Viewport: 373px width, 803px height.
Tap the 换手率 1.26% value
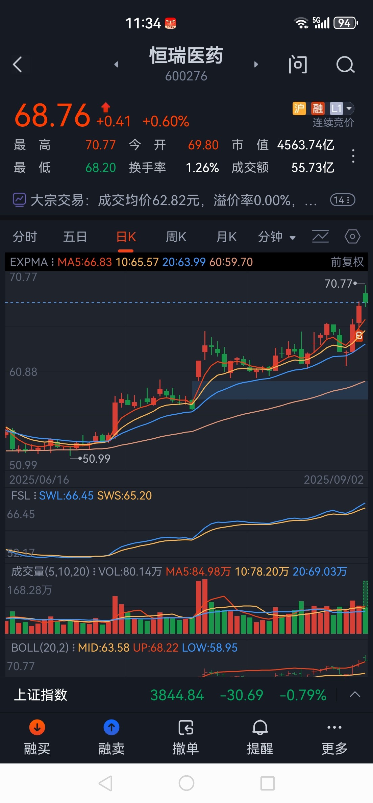(202, 168)
